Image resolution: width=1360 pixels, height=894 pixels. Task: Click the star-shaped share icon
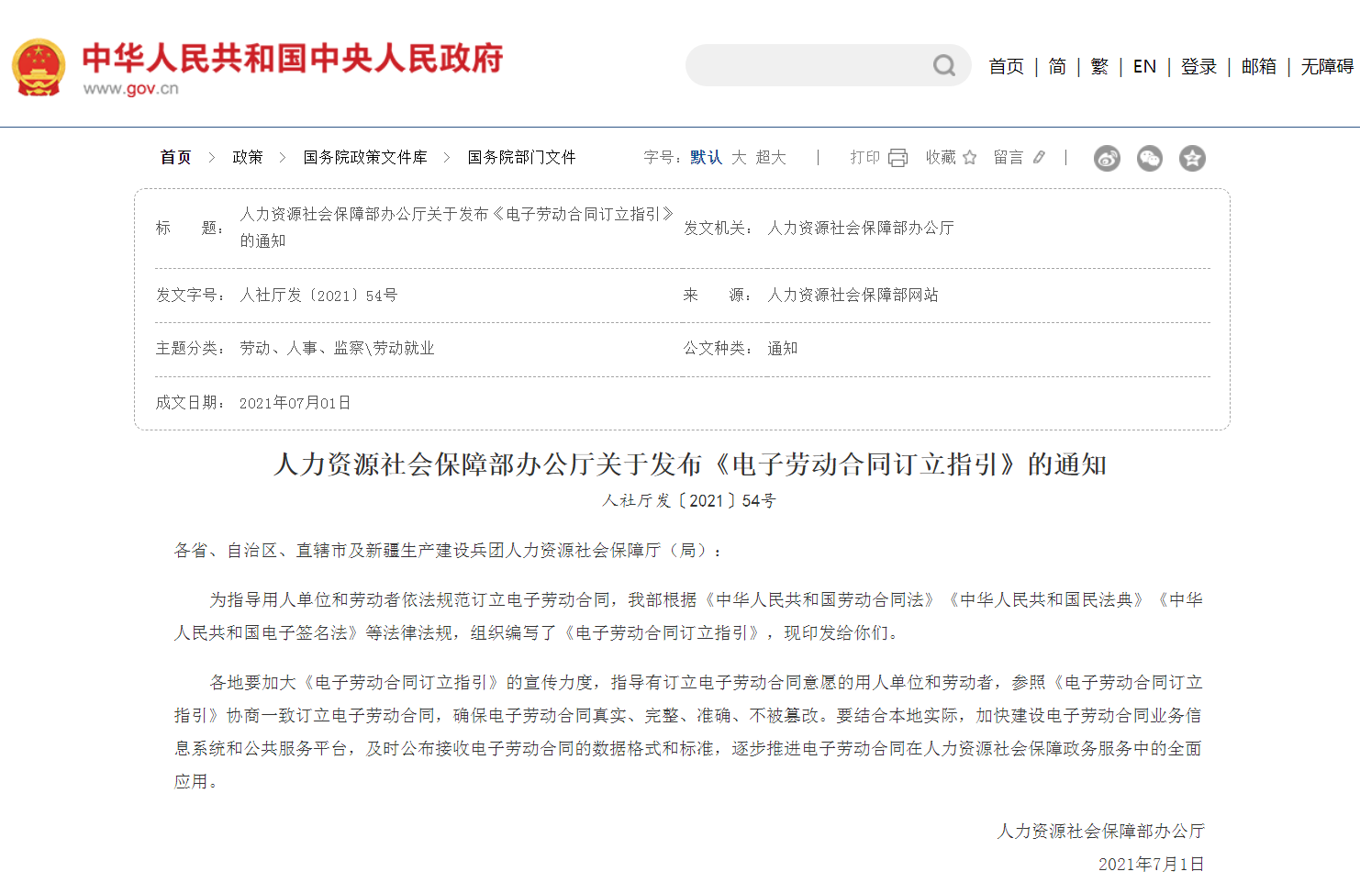tap(1192, 158)
